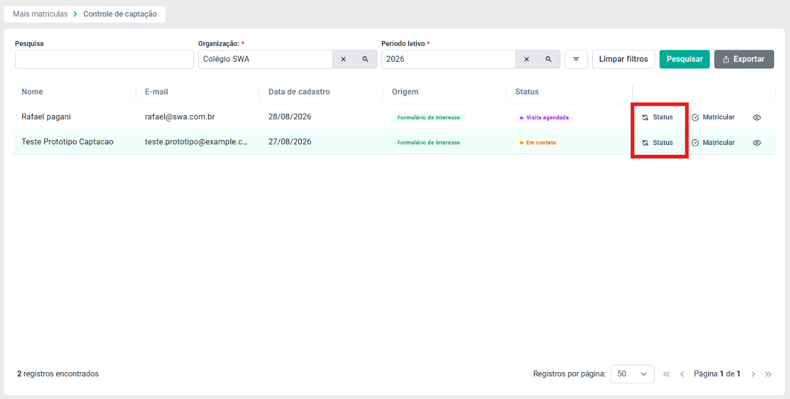The width and height of the screenshot is (790, 399).
Task: Change Status for Rafael pagani
Action: [x=658, y=117]
